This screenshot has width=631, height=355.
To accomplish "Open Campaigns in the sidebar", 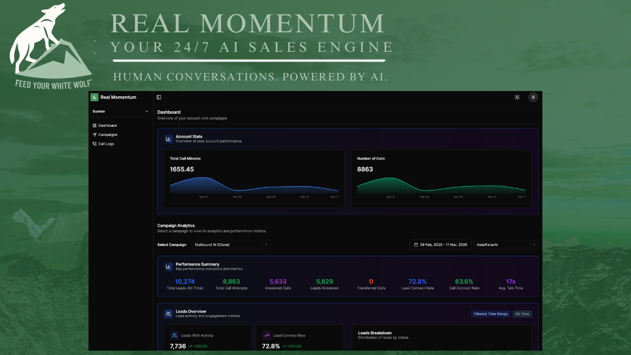I will pos(105,135).
